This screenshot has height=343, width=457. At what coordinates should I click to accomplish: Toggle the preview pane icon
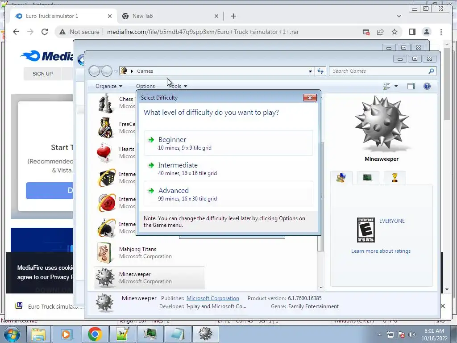pyautogui.click(x=411, y=86)
